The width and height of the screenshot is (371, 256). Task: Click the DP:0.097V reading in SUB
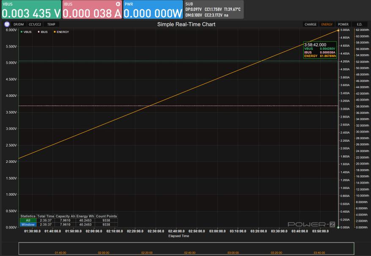[194, 9]
